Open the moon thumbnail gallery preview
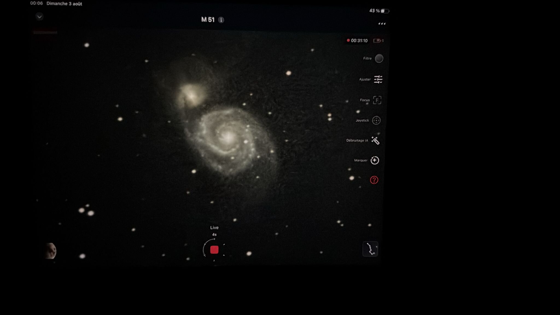 pyautogui.click(x=51, y=251)
